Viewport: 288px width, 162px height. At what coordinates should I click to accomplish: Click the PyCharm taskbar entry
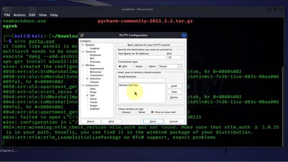pos(9,151)
